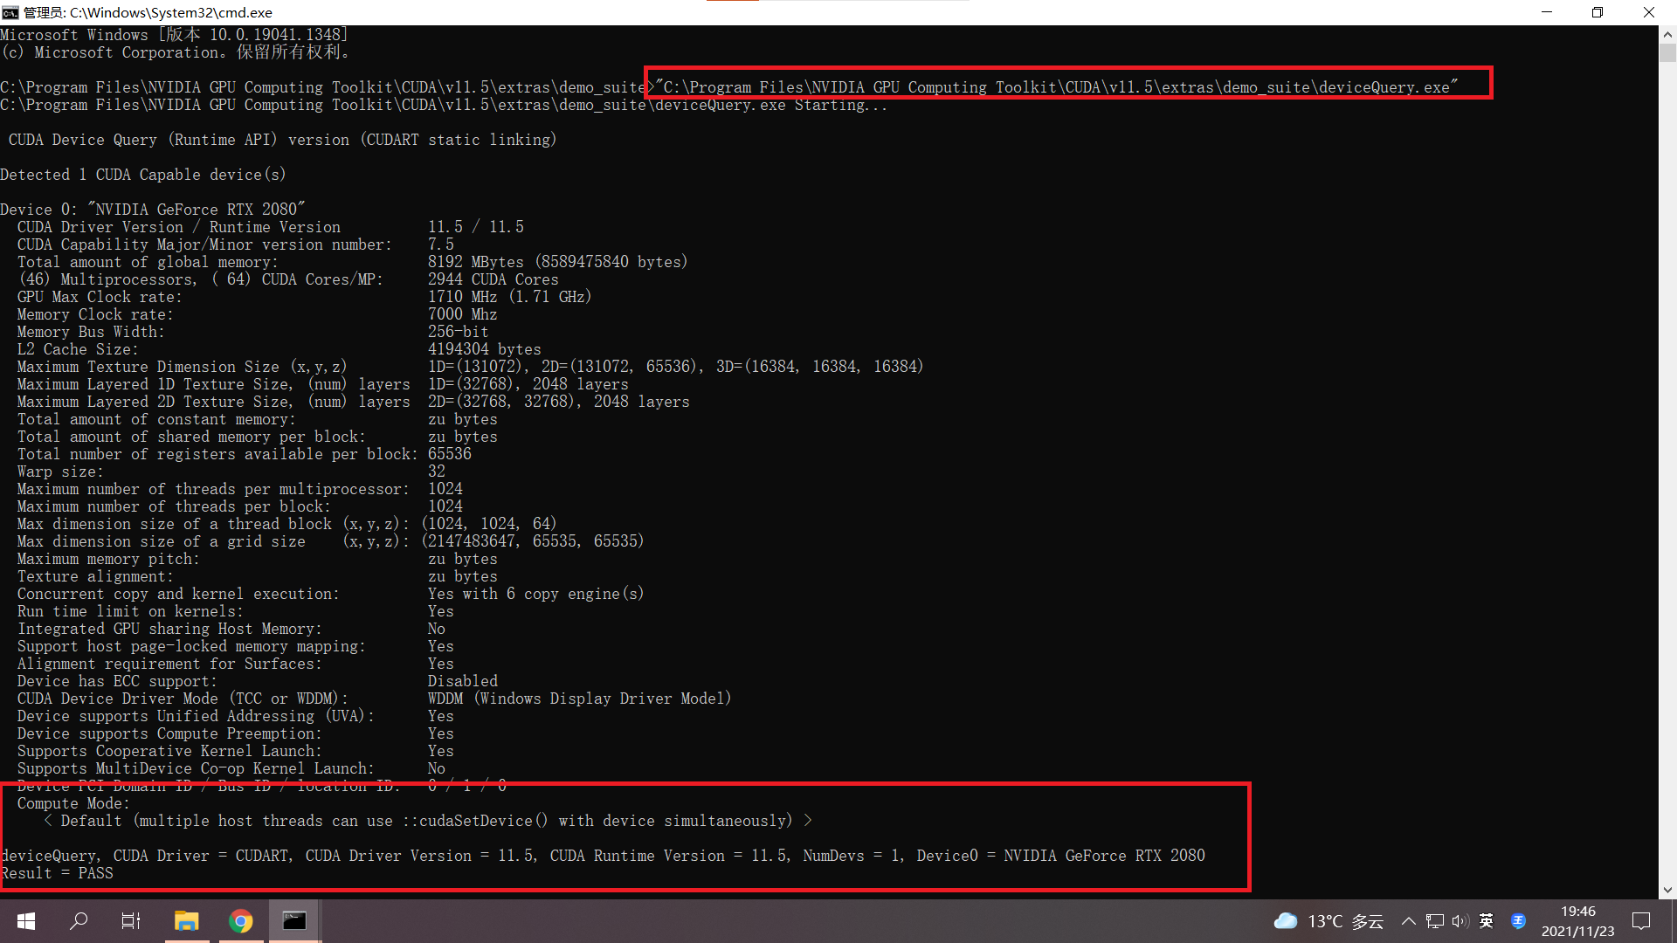Click the cmd.exe icon in the title bar

click(x=10, y=12)
